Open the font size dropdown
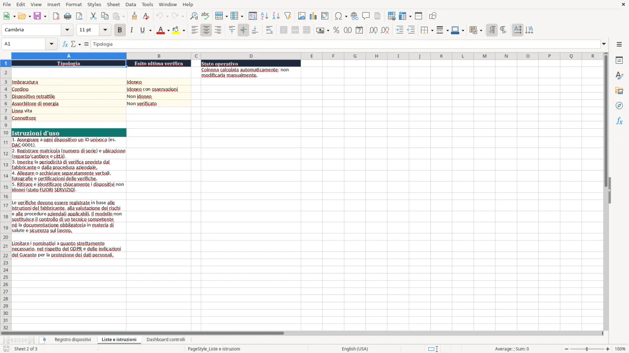Viewport: 629px width, 353px height. click(x=105, y=30)
